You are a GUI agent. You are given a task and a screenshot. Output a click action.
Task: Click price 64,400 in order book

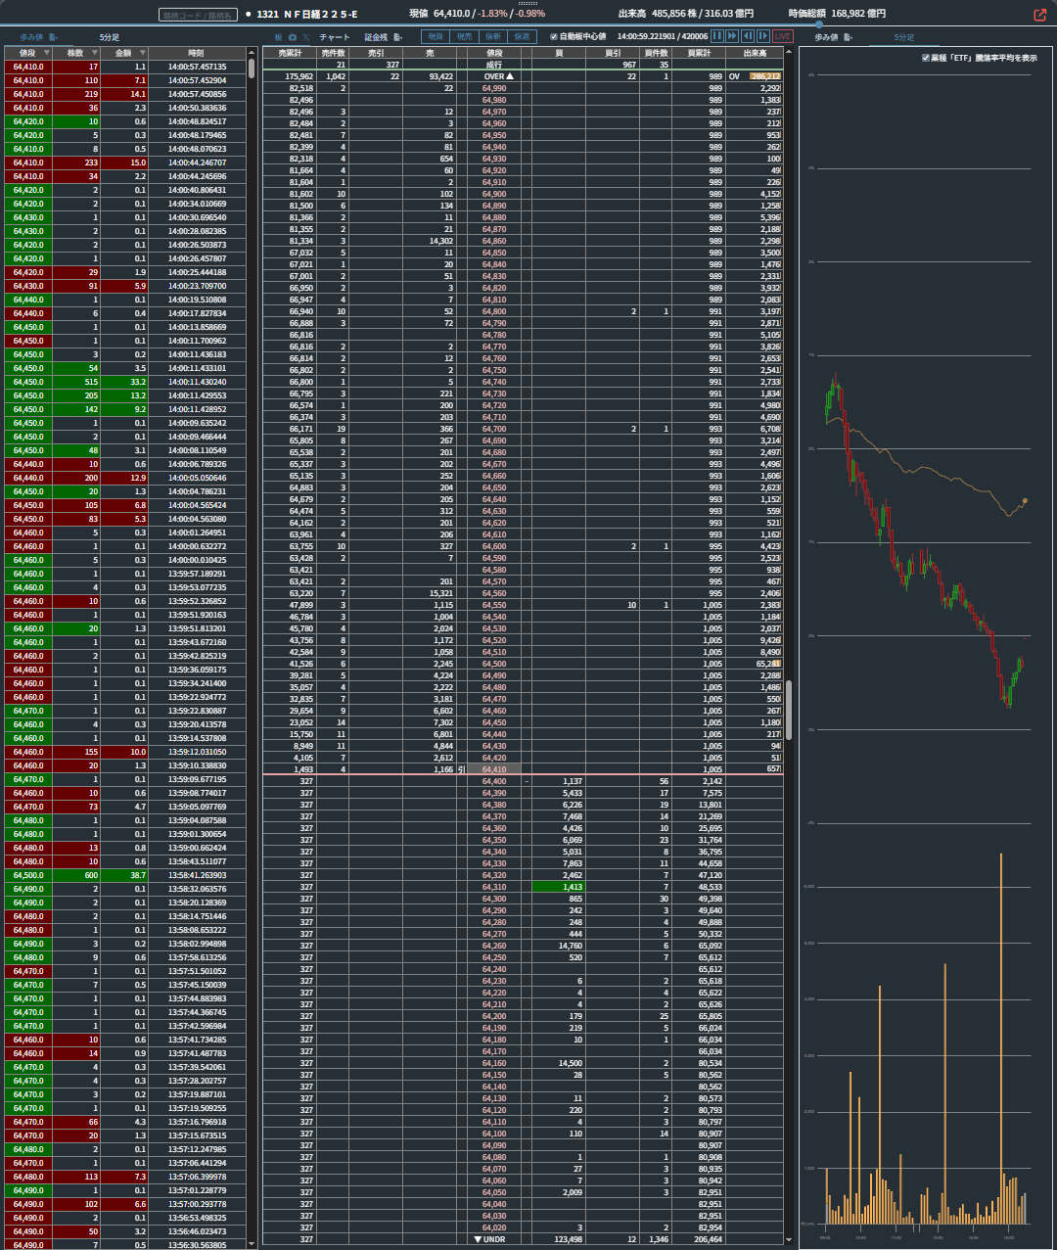494,781
